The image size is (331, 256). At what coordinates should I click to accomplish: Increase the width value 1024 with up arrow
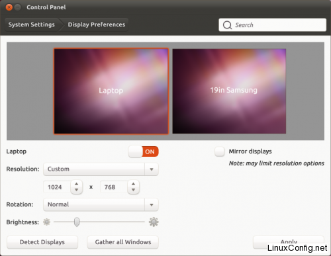coord(77,184)
